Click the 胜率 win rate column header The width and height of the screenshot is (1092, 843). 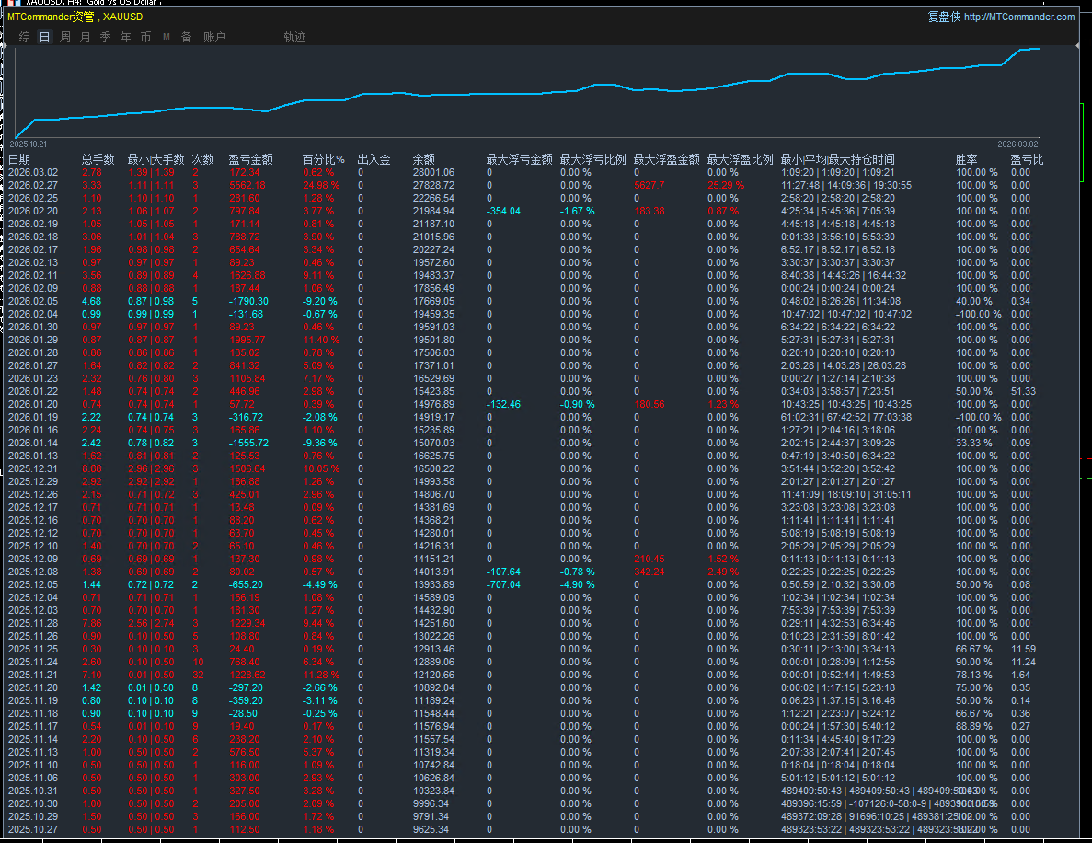967,160
